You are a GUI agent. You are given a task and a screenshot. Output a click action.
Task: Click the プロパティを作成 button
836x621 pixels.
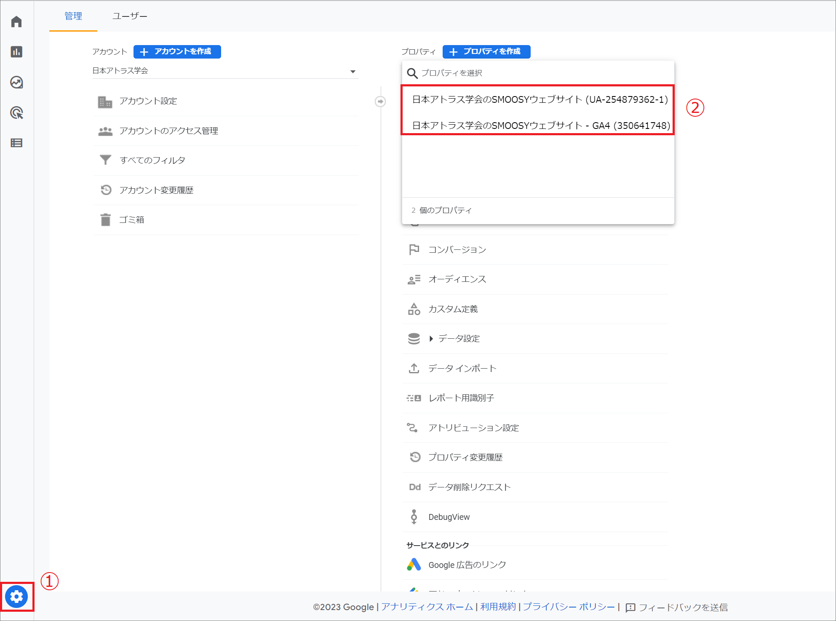click(486, 51)
